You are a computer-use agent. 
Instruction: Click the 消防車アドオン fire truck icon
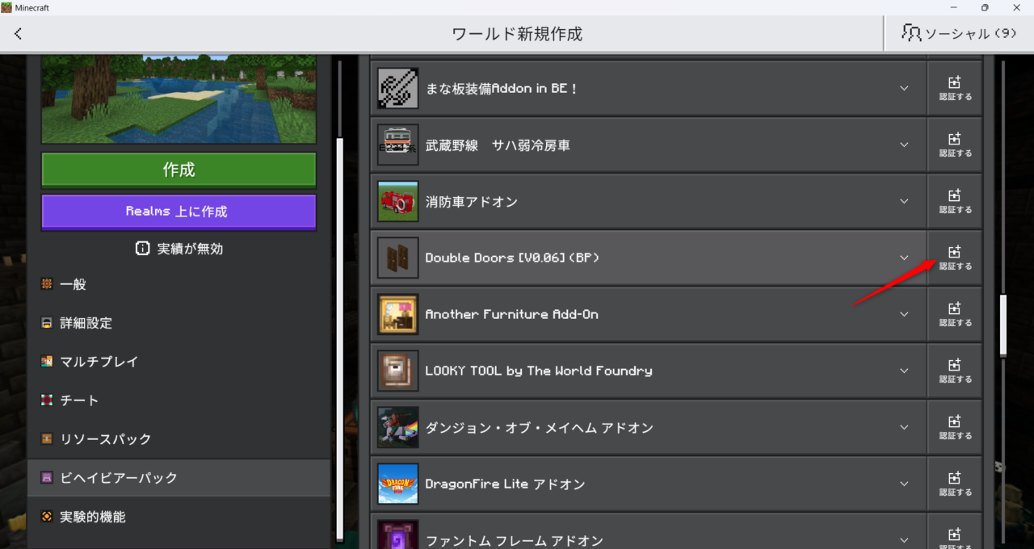pos(397,202)
